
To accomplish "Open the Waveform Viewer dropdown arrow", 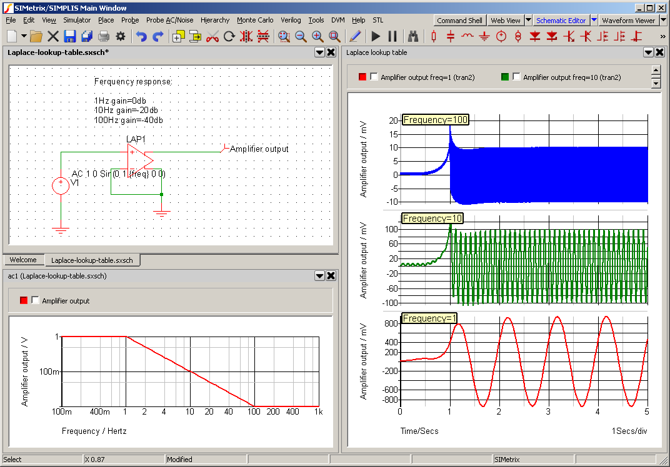I will [664, 20].
